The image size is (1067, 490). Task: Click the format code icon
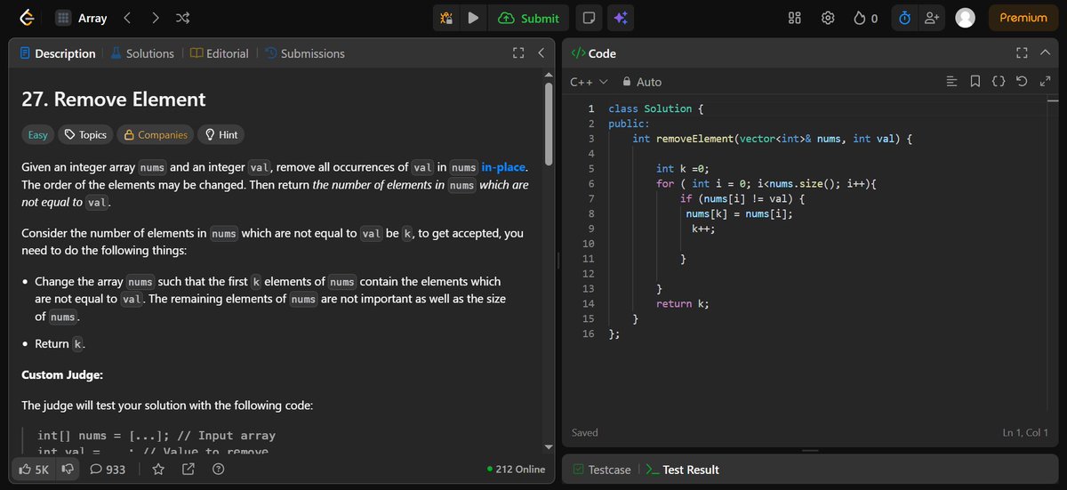click(x=951, y=82)
